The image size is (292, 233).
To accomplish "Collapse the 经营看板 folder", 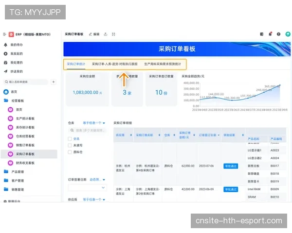I will point(14,100).
